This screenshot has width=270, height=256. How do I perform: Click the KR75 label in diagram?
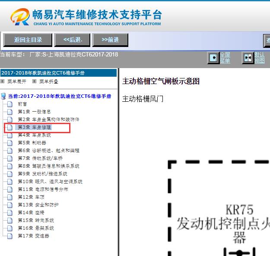pos(239,210)
